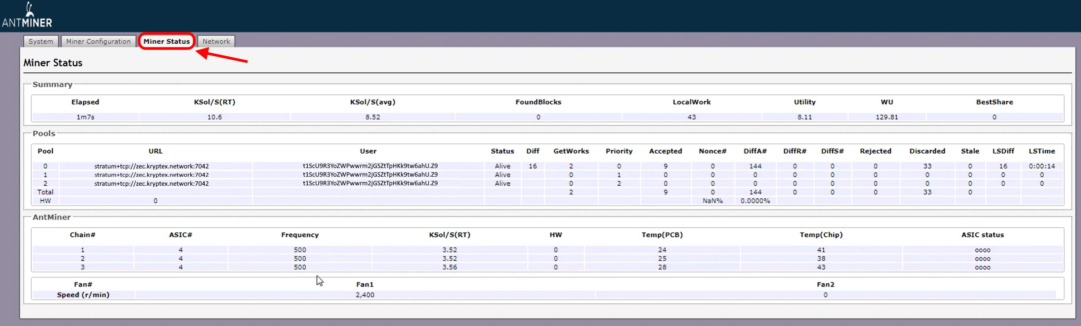The height and width of the screenshot is (326, 1081).
Task: Switch to Miner Configuration tab
Action: coord(98,42)
